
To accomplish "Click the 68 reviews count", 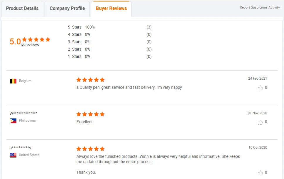I will click(x=30, y=45).
